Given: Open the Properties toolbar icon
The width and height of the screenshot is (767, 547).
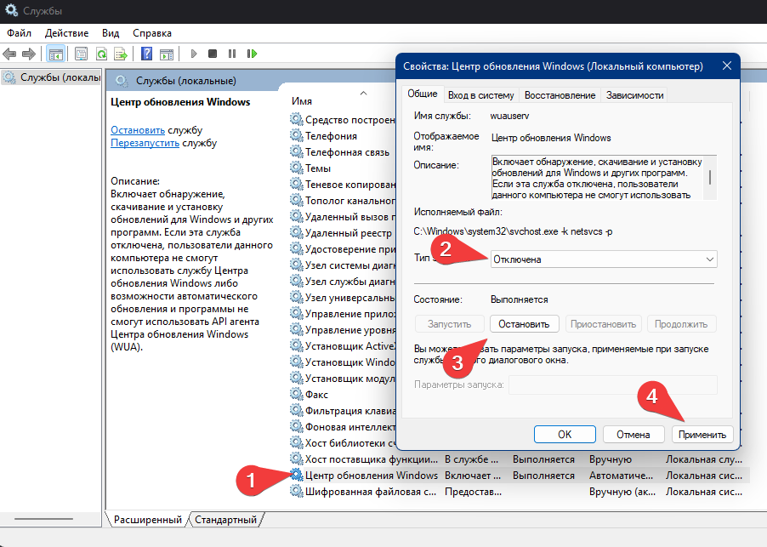Looking at the screenshot, I should tap(81, 54).
